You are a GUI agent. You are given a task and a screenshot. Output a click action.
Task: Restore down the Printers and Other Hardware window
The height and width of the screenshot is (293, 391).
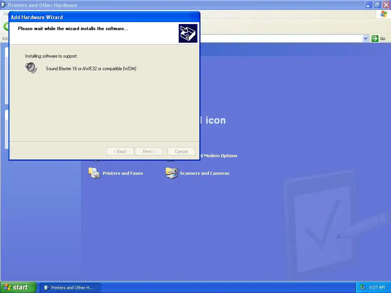click(377, 5)
